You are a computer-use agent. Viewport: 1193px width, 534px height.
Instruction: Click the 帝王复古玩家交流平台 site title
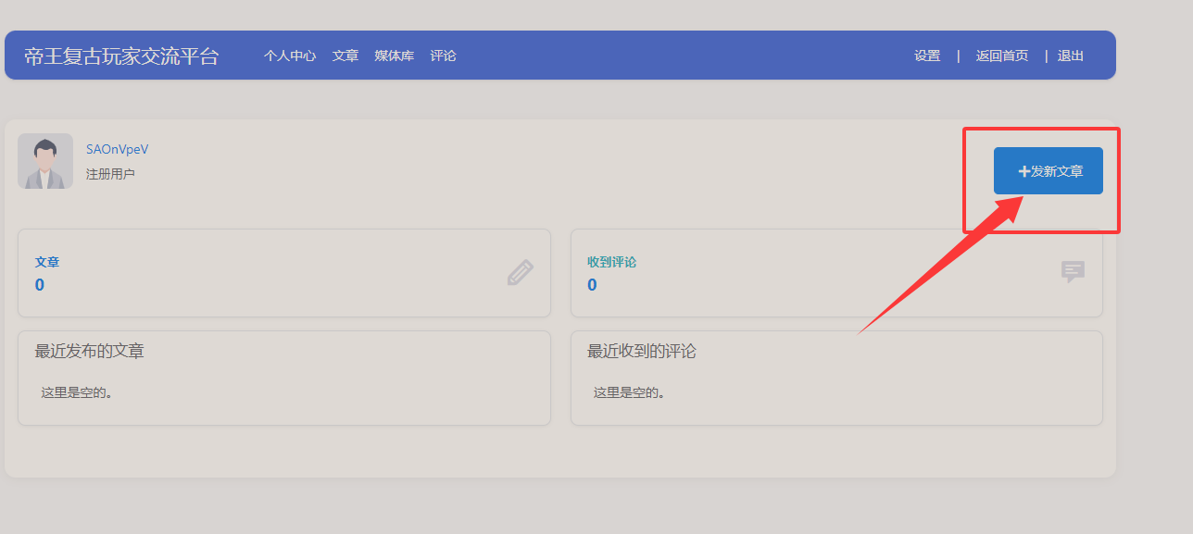click(x=121, y=56)
